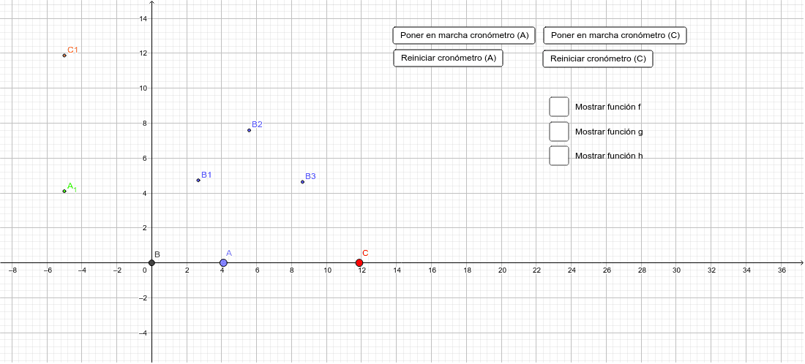Click the y-axis label 14
The image size is (805, 364).
coord(143,19)
